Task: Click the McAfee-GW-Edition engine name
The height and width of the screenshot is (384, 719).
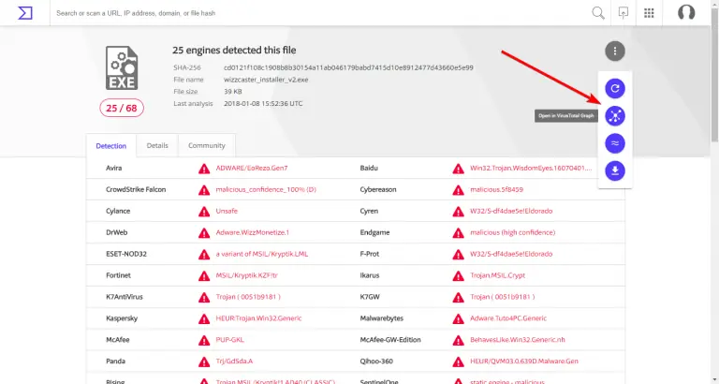Action: coord(390,339)
